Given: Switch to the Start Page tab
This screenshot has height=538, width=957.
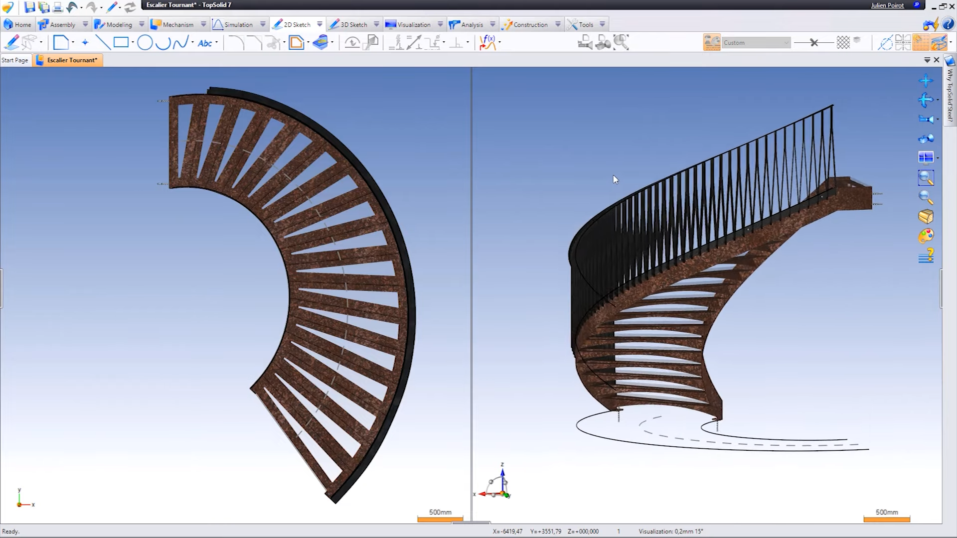Looking at the screenshot, I should 15,60.
